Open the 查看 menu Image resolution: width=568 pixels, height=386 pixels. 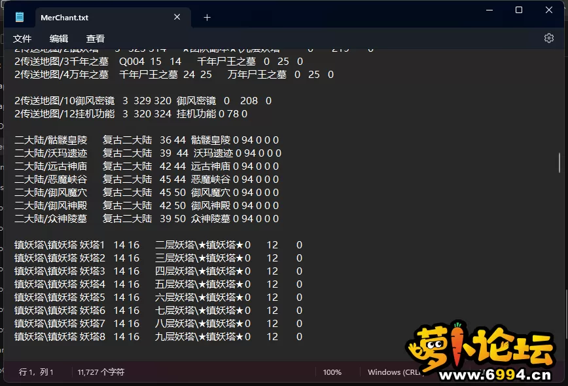pyautogui.click(x=96, y=39)
